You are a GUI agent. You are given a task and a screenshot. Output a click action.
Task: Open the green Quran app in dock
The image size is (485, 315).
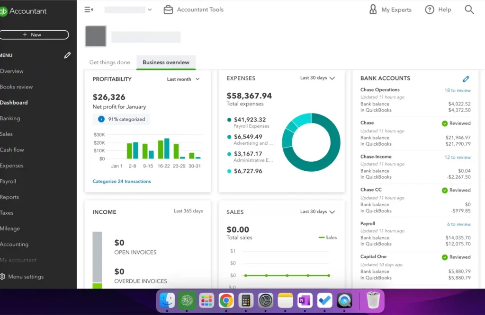(187, 300)
